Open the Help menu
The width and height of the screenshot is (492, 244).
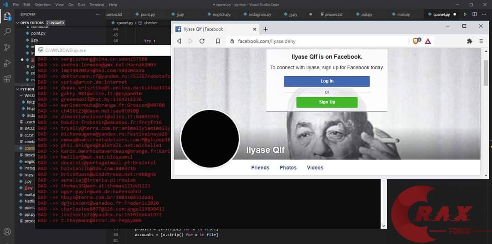click(113, 5)
